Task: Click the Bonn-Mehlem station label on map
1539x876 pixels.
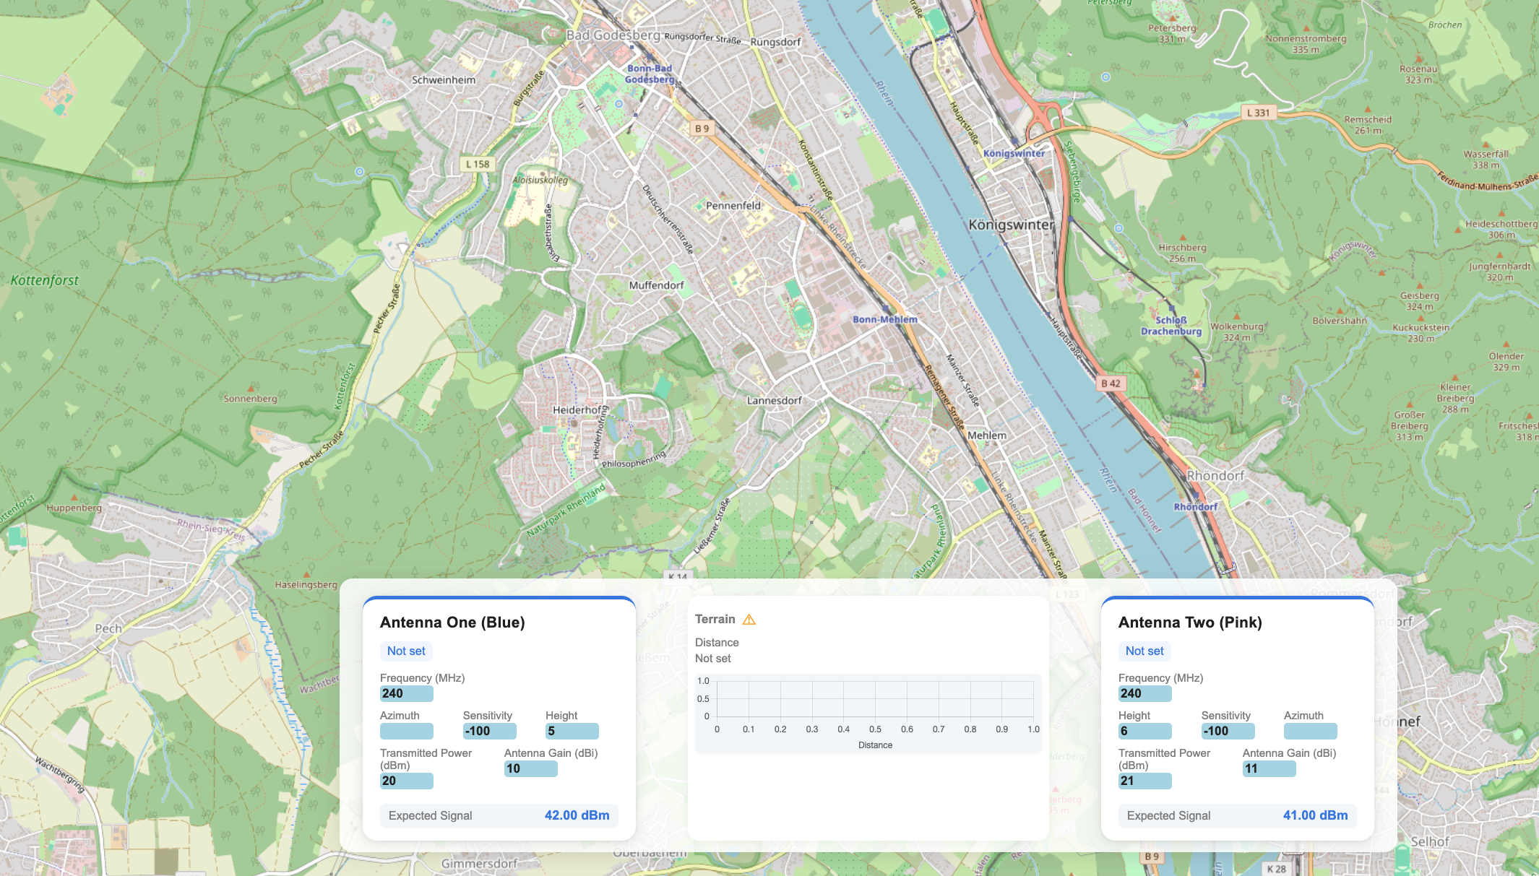Action: pyautogui.click(x=884, y=319)
